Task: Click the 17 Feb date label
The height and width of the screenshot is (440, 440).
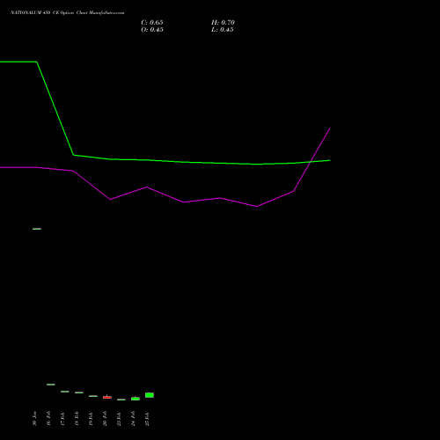Action: pos(62,419)
